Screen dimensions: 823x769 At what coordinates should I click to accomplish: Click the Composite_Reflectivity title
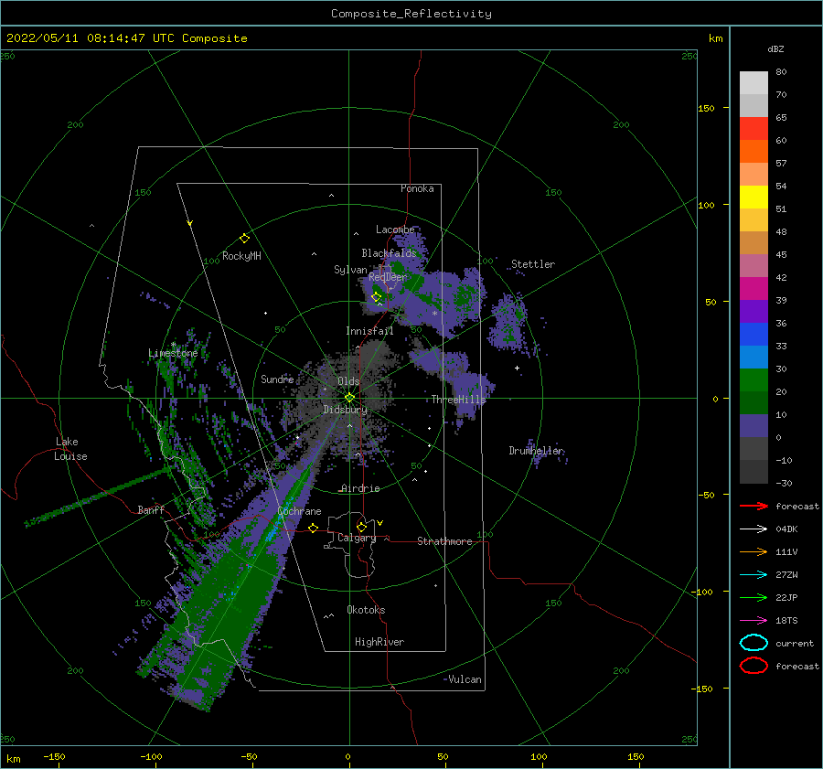(x=411, y=14)
